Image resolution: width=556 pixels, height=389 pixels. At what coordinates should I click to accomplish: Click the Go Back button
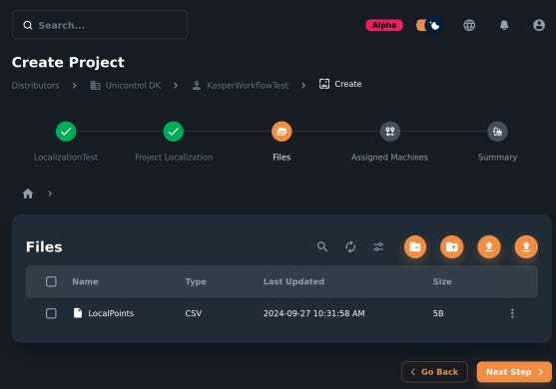pos(434,372)
